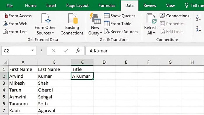Click the cell containing Last Name

pos(54,69)
